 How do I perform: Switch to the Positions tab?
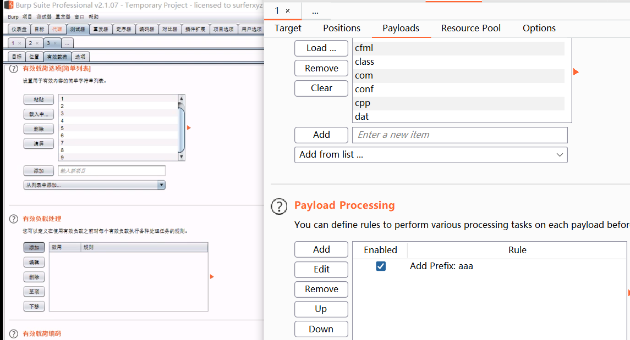coord(342,28)
